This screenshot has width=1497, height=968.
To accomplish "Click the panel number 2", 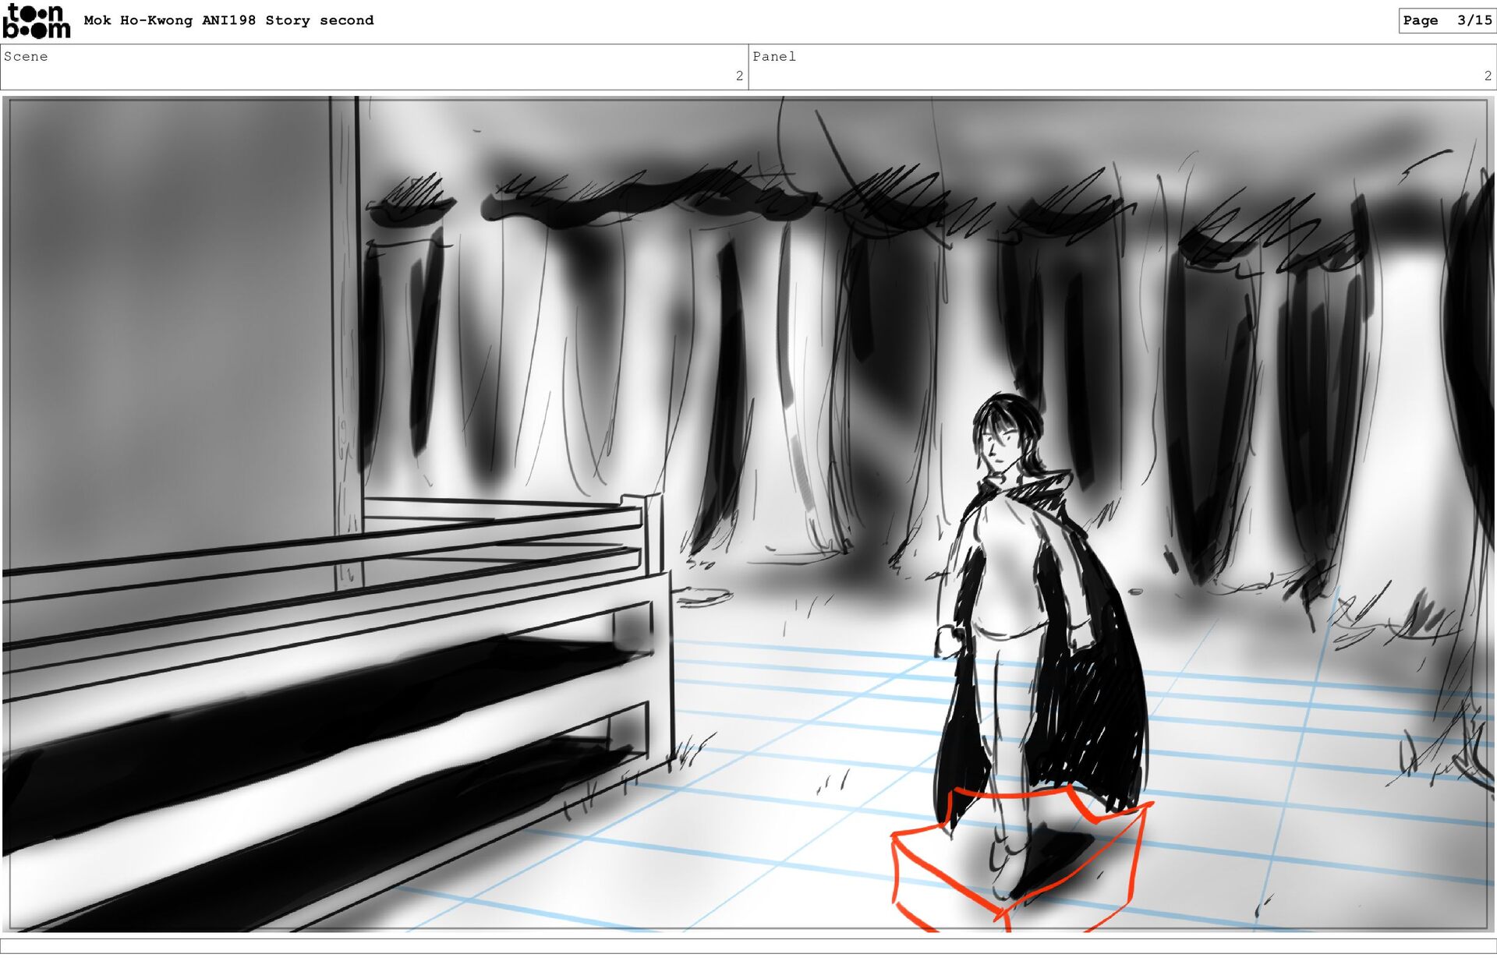I will [x=1488, y=76].
